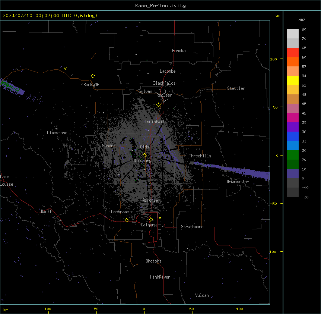Select the orange 60-57 dBZ legend swatch
The width and height of the screenshot is (321, 314).
pos(293,62)
